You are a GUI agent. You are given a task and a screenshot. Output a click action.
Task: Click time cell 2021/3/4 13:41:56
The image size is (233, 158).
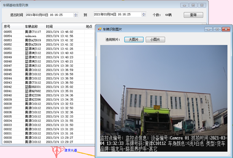60,36
